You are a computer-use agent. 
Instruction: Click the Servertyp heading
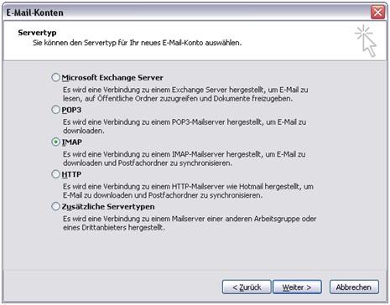(x=37, y=33)
